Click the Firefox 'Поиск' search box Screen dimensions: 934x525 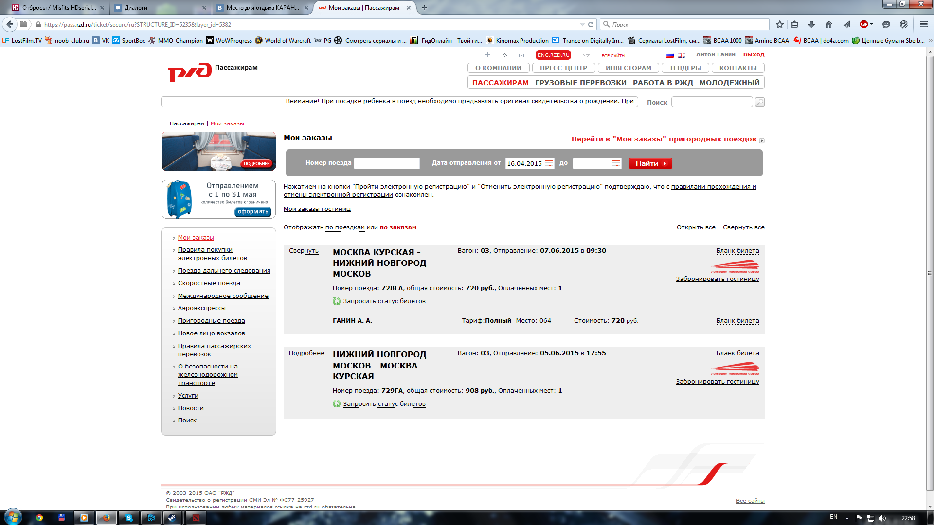pos(685,24)
